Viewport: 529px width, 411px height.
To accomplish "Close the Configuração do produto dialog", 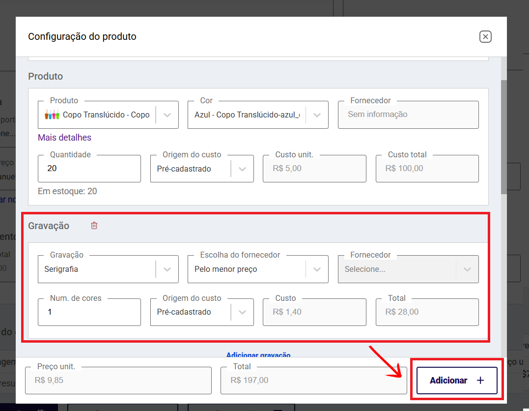I will [485, 36].
